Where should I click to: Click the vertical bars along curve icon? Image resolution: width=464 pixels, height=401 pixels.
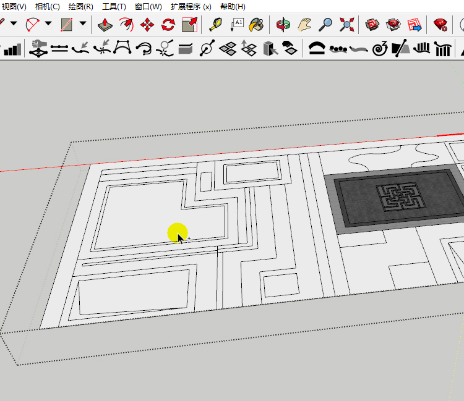pyautogui.click(x=422, y=48)
